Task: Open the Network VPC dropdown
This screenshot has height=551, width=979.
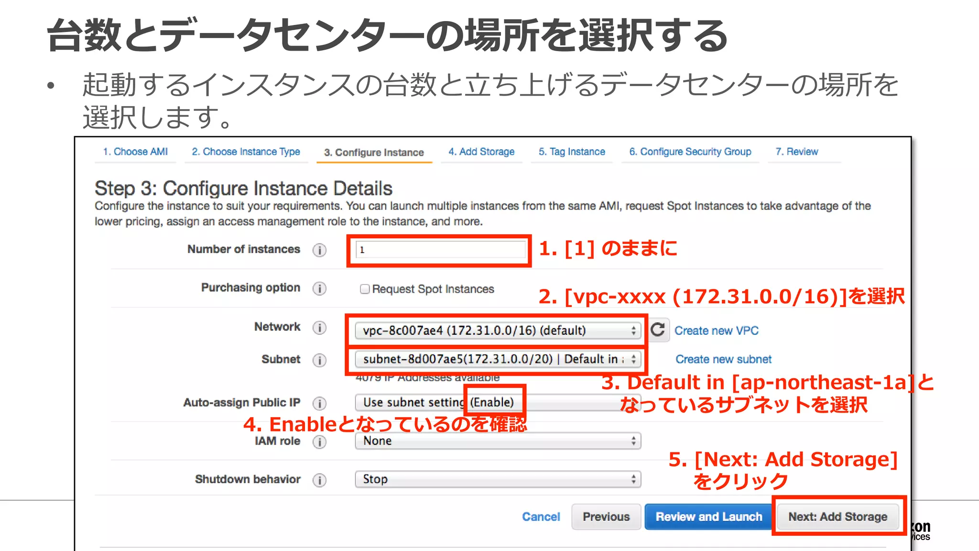Action: [497, 331]
